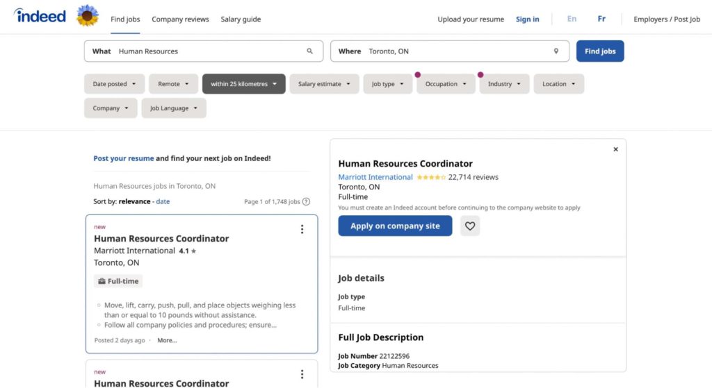The width and height of the screenshot is (712, 388).
Task: Save job with the heart icon
Action: tap(470, 226)
